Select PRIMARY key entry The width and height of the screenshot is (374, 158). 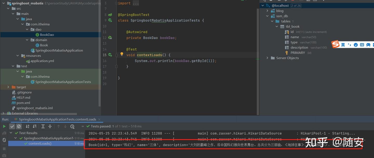(298, 53)
